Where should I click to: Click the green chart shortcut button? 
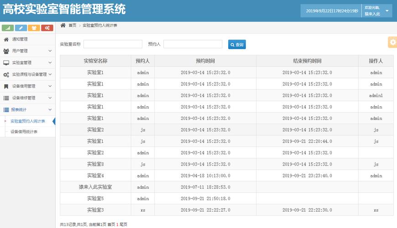click(8, 28)
